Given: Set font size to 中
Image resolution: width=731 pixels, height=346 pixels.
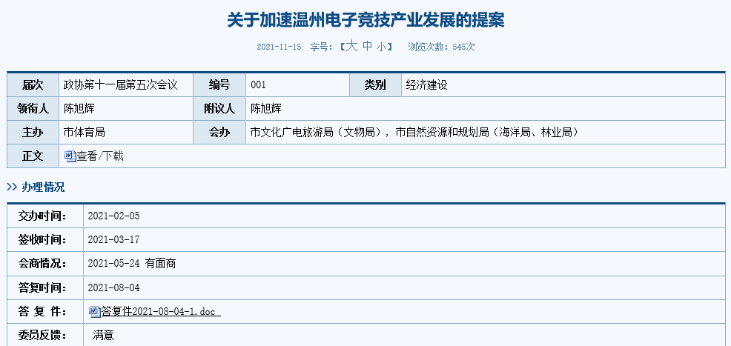Looking at the screenshot, I should (x=368, y=46).
